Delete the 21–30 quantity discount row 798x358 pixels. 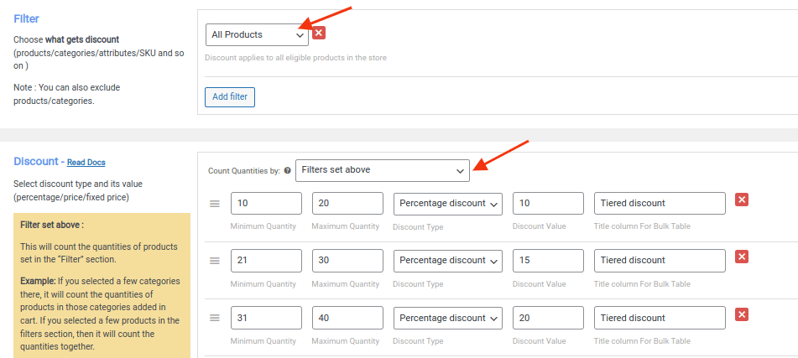tap(742, 257)
